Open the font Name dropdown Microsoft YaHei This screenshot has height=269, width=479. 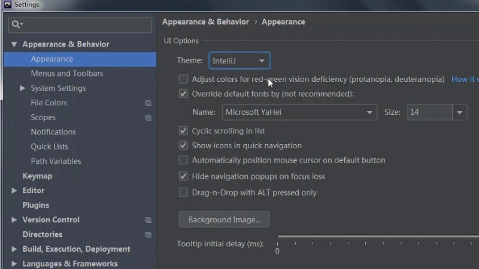pos(299,112)
